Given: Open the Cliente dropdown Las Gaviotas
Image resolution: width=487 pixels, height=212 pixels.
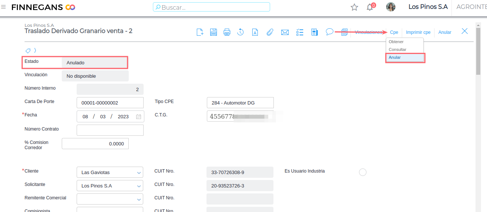Looking at the screenshot, I should (x=110, y=172).
